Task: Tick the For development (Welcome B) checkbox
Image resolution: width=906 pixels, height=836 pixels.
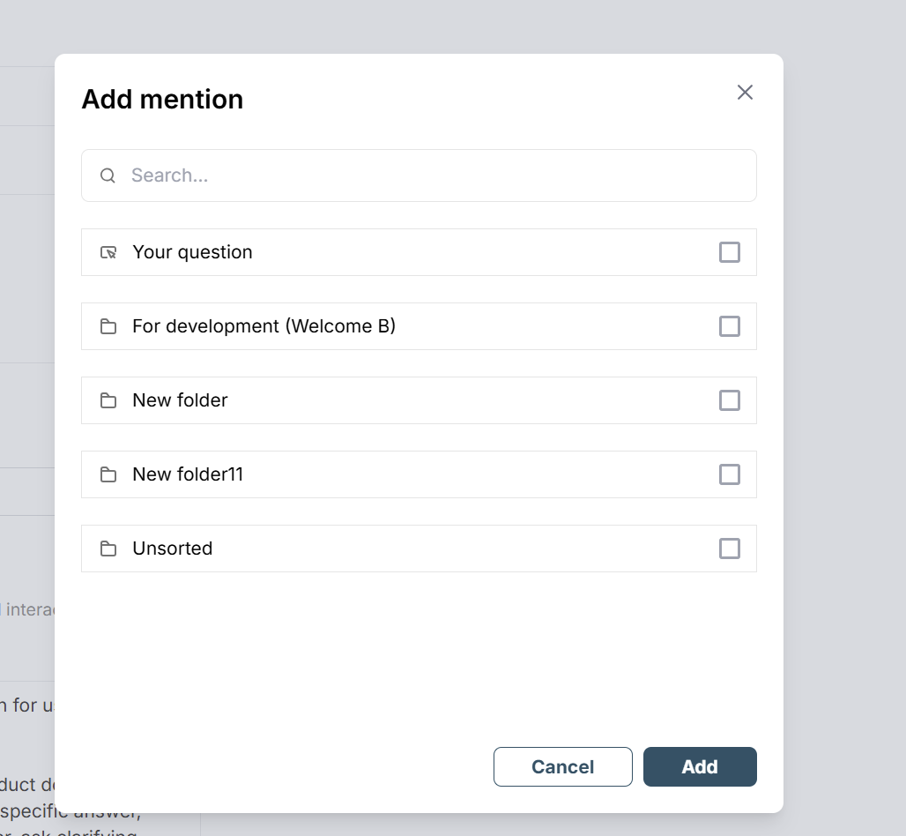Action: click(729, 326)
